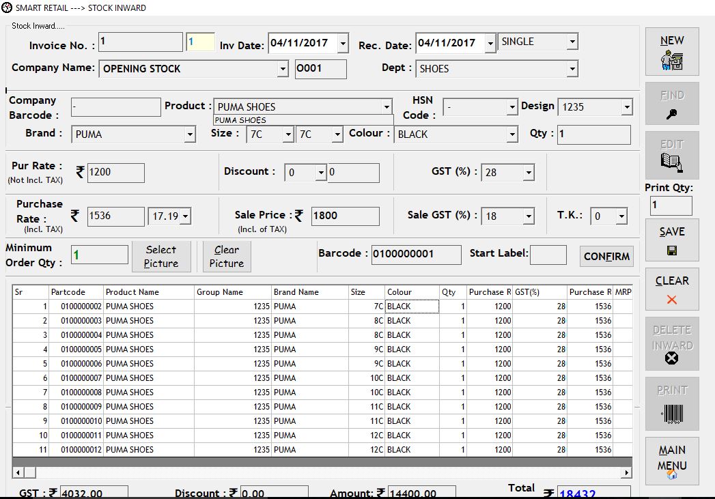
Task: Click the Invoice No. input field
Action: (141, 42)
